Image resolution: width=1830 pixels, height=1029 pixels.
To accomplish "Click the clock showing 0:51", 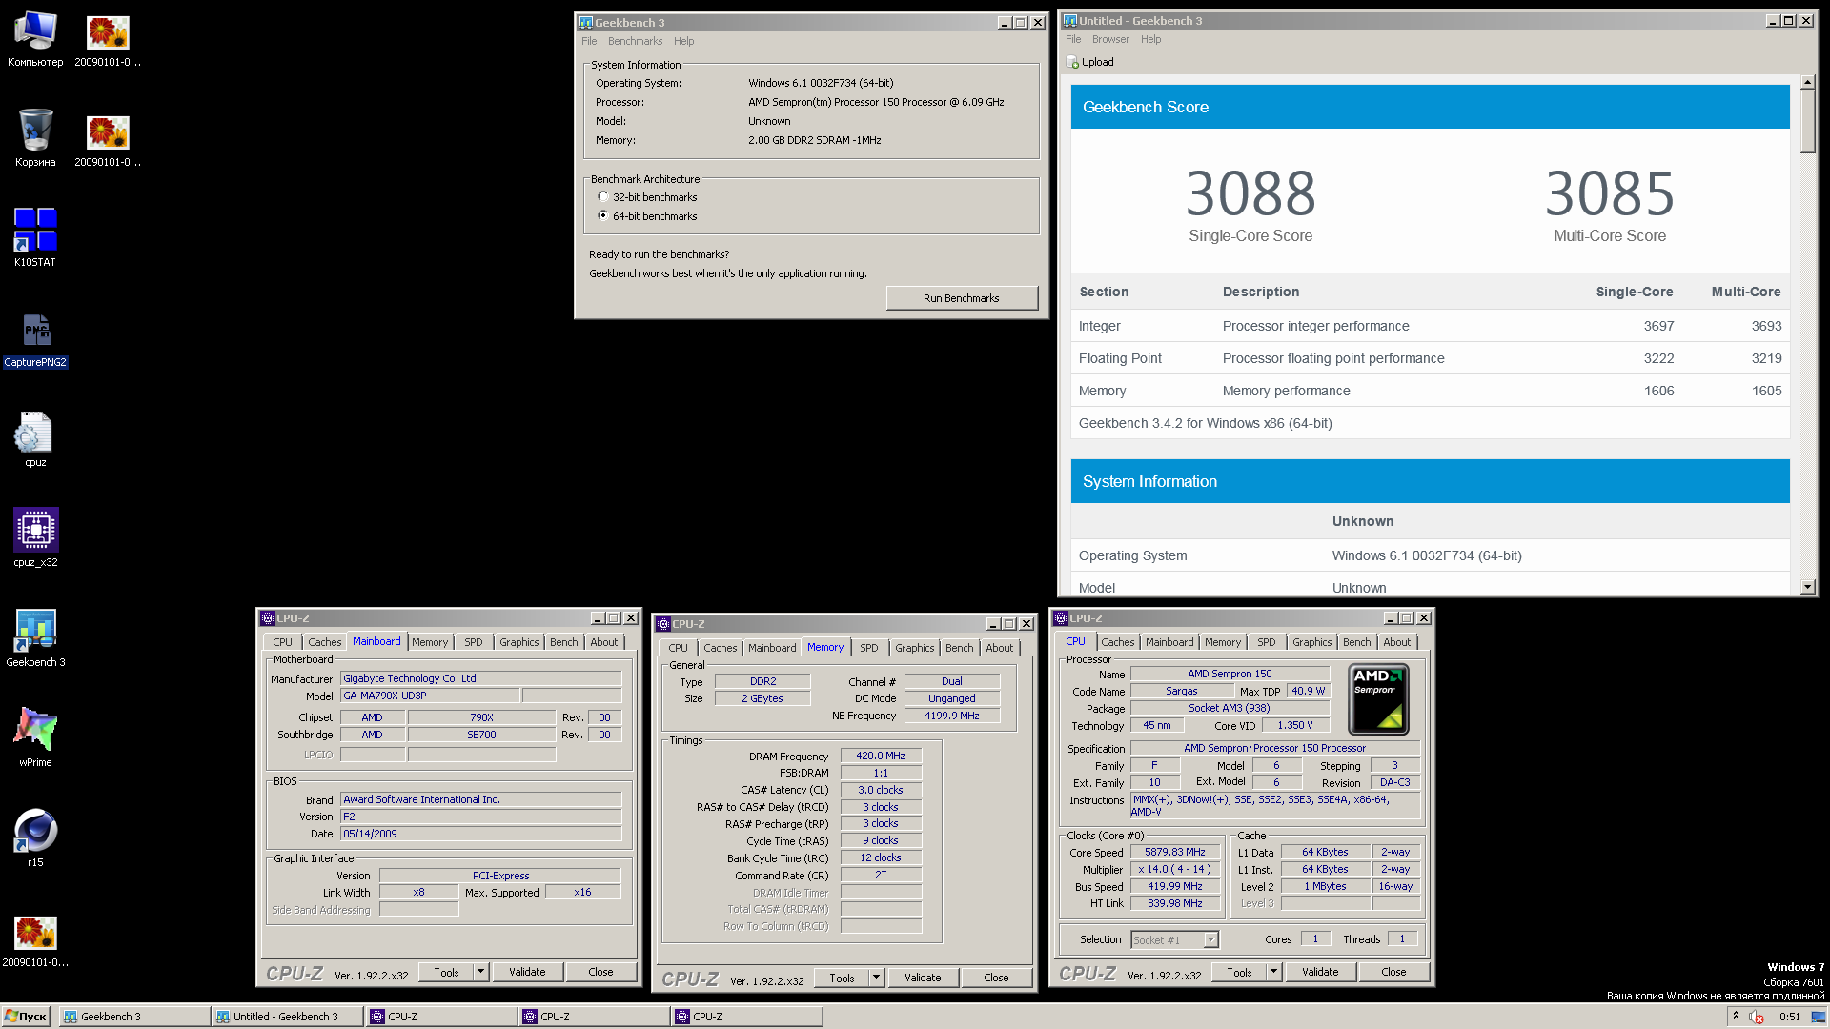I will (1789, 1017).
